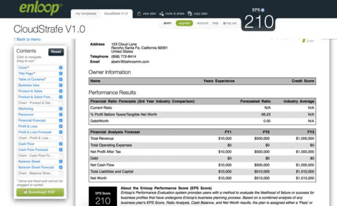Follow the Back to menu link
337x206 pixels.
click(27, 39)
